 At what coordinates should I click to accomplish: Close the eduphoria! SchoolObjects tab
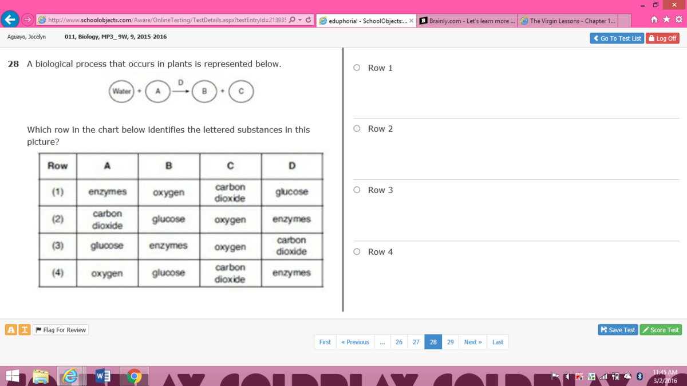[x=412, y=21]
